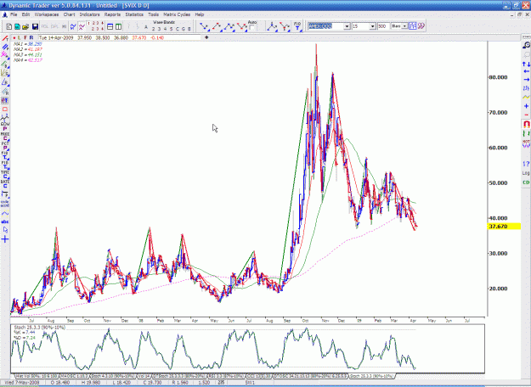Click the three-point up projection tool icon

[x=229, y=26]
